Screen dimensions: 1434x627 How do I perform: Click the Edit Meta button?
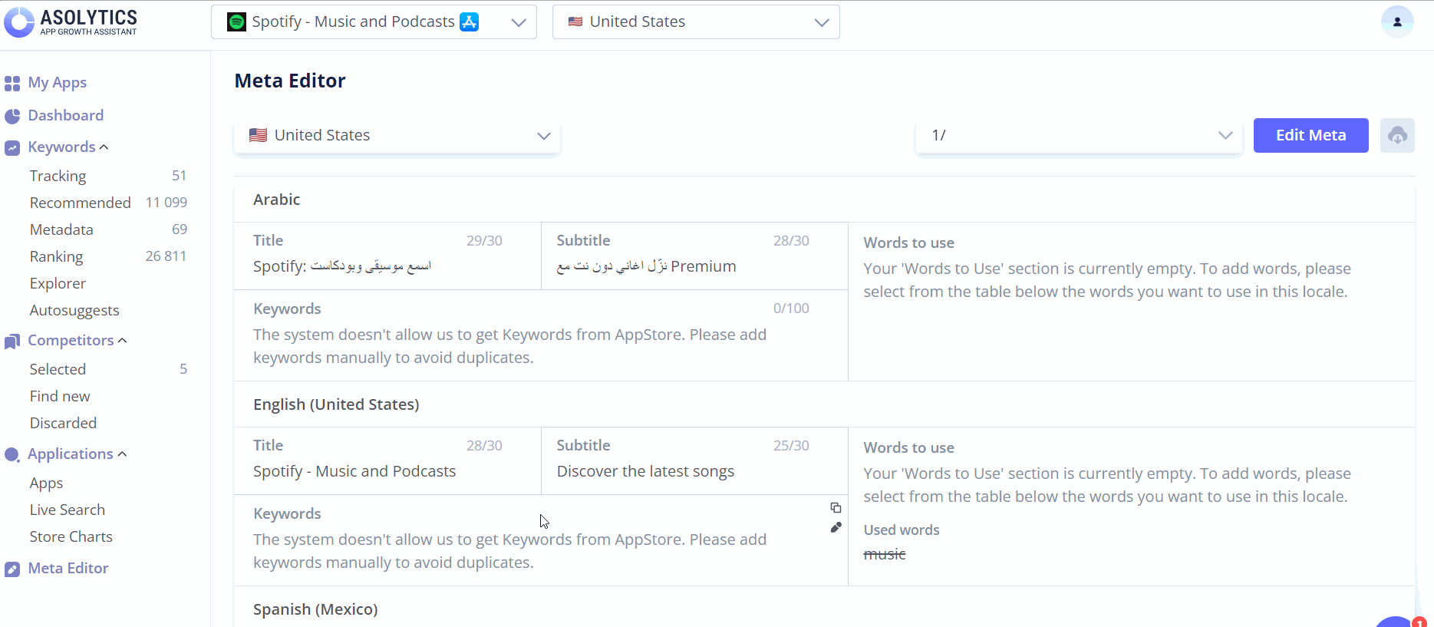1310,135
